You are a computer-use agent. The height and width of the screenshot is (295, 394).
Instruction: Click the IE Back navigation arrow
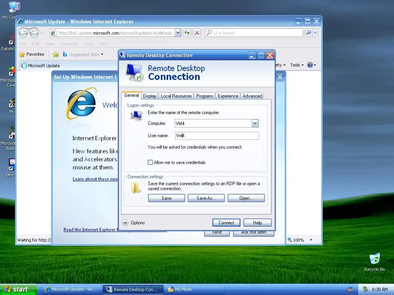(x=23, y=33)
